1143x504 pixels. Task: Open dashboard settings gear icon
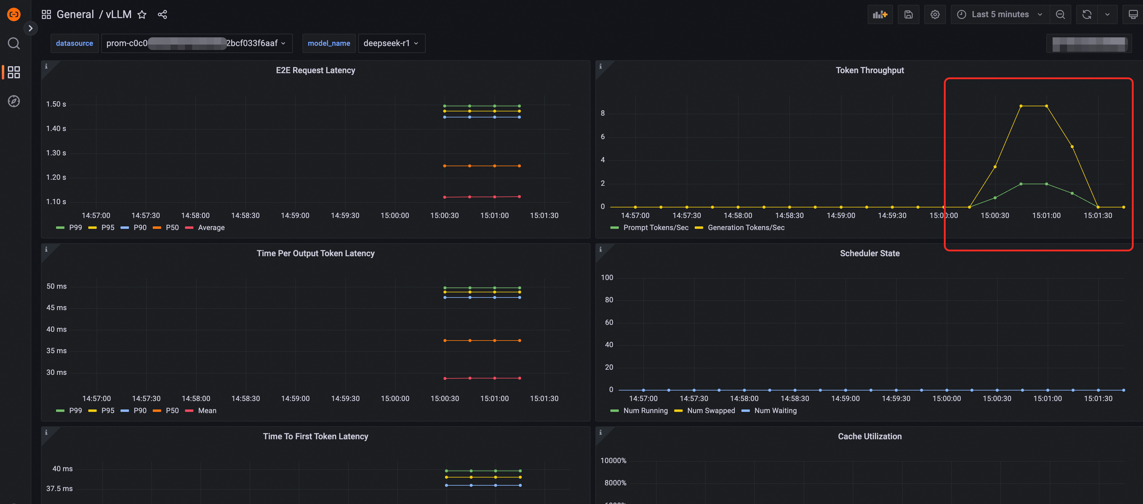(935, 15)
